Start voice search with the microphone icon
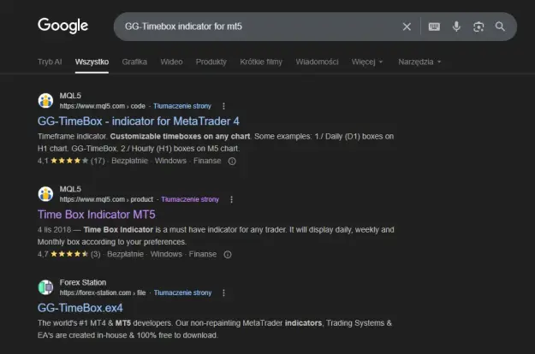The image size is (535, 354). coord(456,27)
